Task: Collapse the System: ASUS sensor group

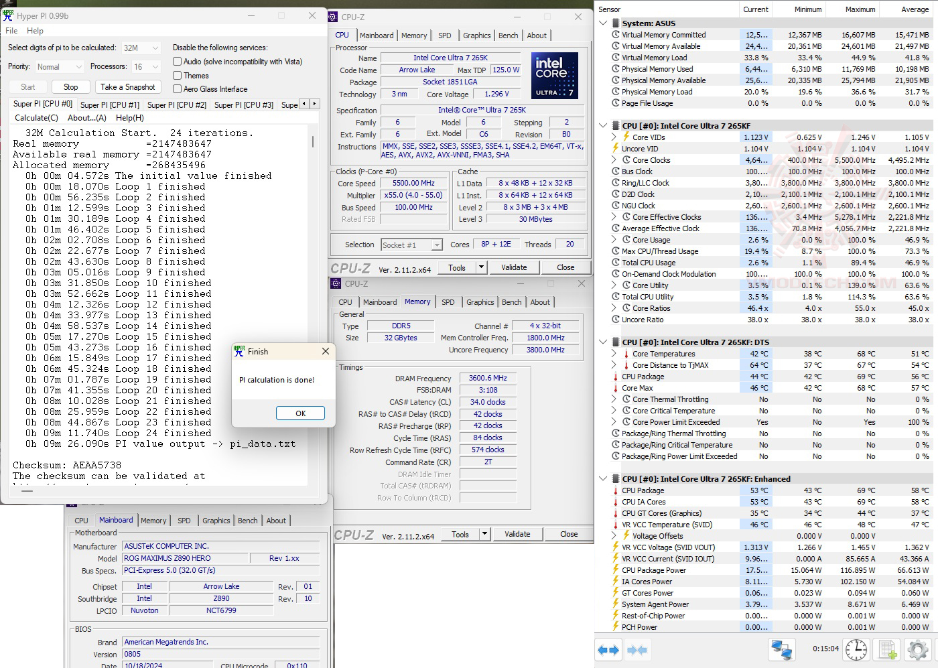Action: pyautogui.click(x=604, y=23)
